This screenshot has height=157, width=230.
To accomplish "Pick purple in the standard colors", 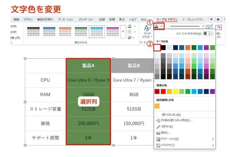I will point(212,91).
